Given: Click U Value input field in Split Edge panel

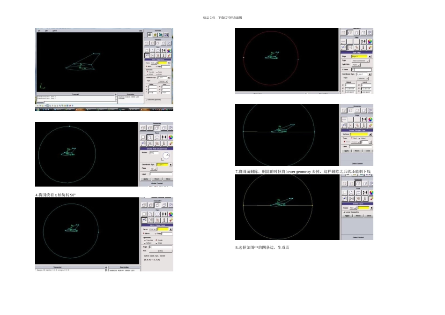Looking at the screenshot, I should (361, 69).
